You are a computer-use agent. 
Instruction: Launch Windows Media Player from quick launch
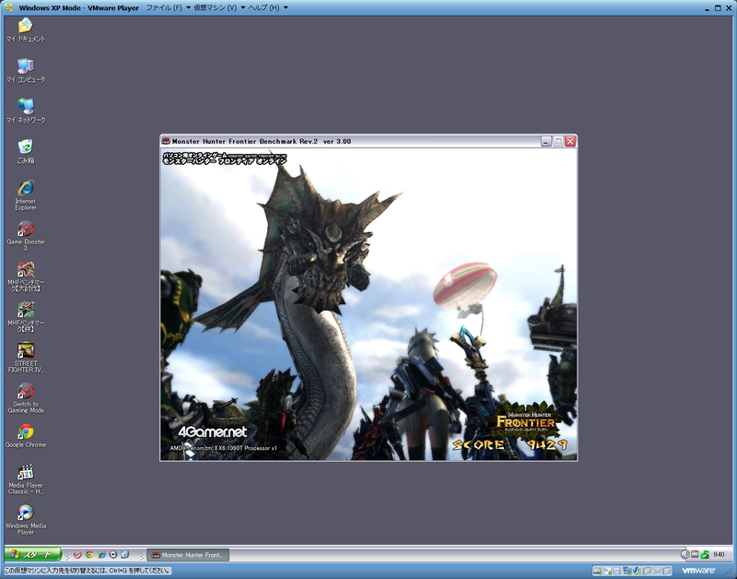coord(113,555)
